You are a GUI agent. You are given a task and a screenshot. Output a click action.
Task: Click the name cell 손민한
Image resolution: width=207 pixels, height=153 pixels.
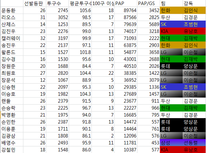click(x=12, y=122)
